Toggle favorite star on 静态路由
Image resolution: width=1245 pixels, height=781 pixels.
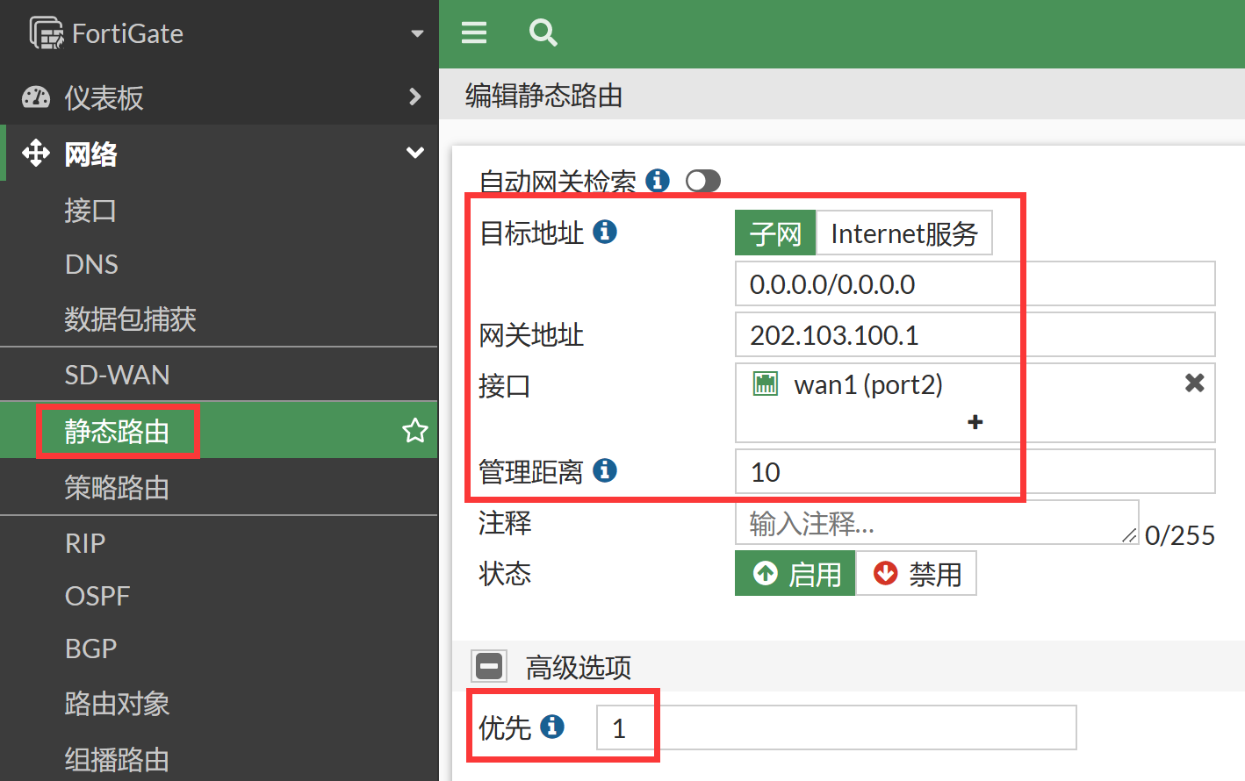414,431
